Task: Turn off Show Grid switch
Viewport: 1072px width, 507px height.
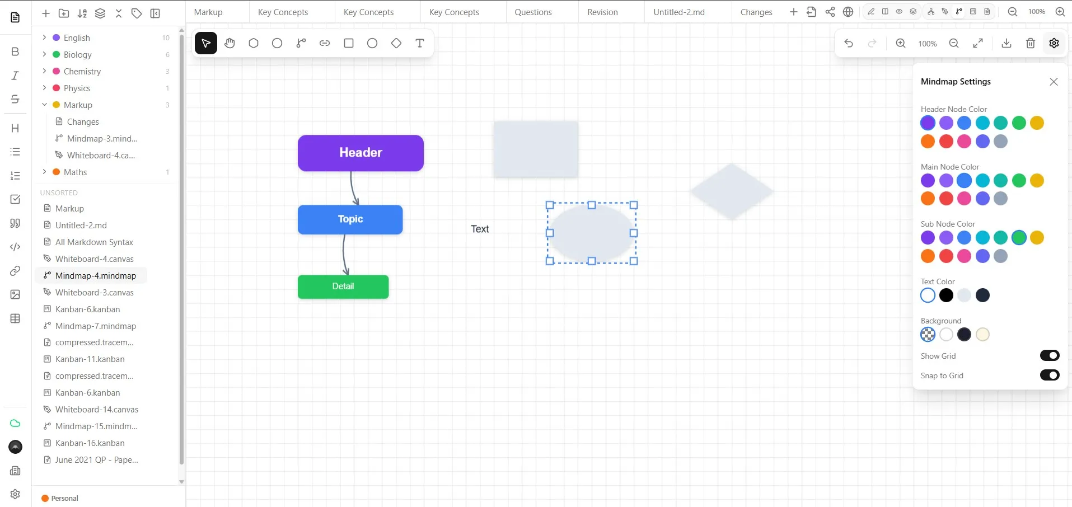Action: tap(1050, 355)
